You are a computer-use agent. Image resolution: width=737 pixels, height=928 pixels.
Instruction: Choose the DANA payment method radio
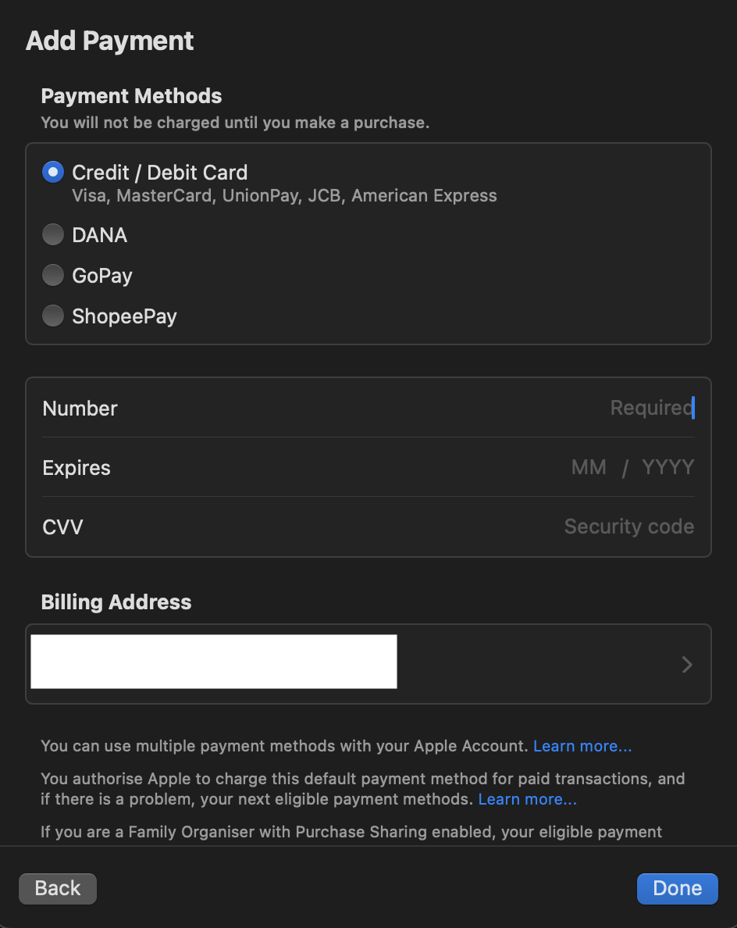(53, 235)
